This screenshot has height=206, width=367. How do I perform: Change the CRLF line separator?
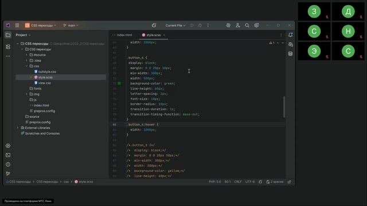pos(238,182)
